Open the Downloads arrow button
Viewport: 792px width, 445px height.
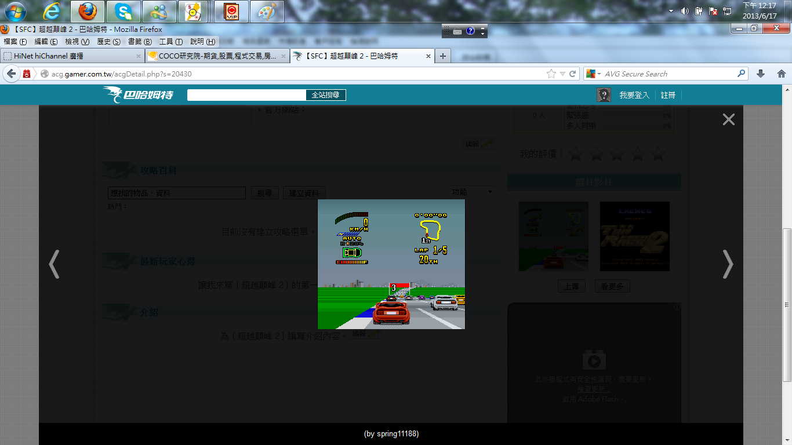coord(761,74)
